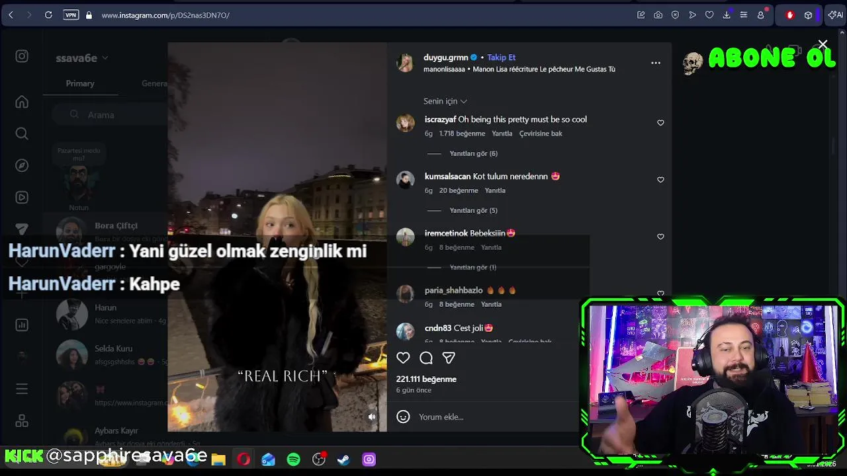Like iremcetinok's comment with its heart
Viewport: 847px width, 476px height.
pyautogui.click(x=660, y=237)
